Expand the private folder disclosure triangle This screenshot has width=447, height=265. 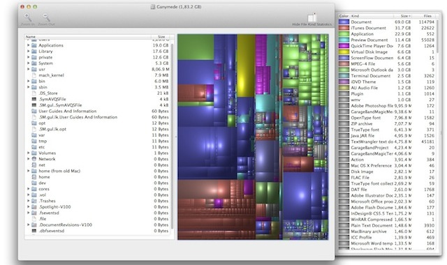[28, 57]
